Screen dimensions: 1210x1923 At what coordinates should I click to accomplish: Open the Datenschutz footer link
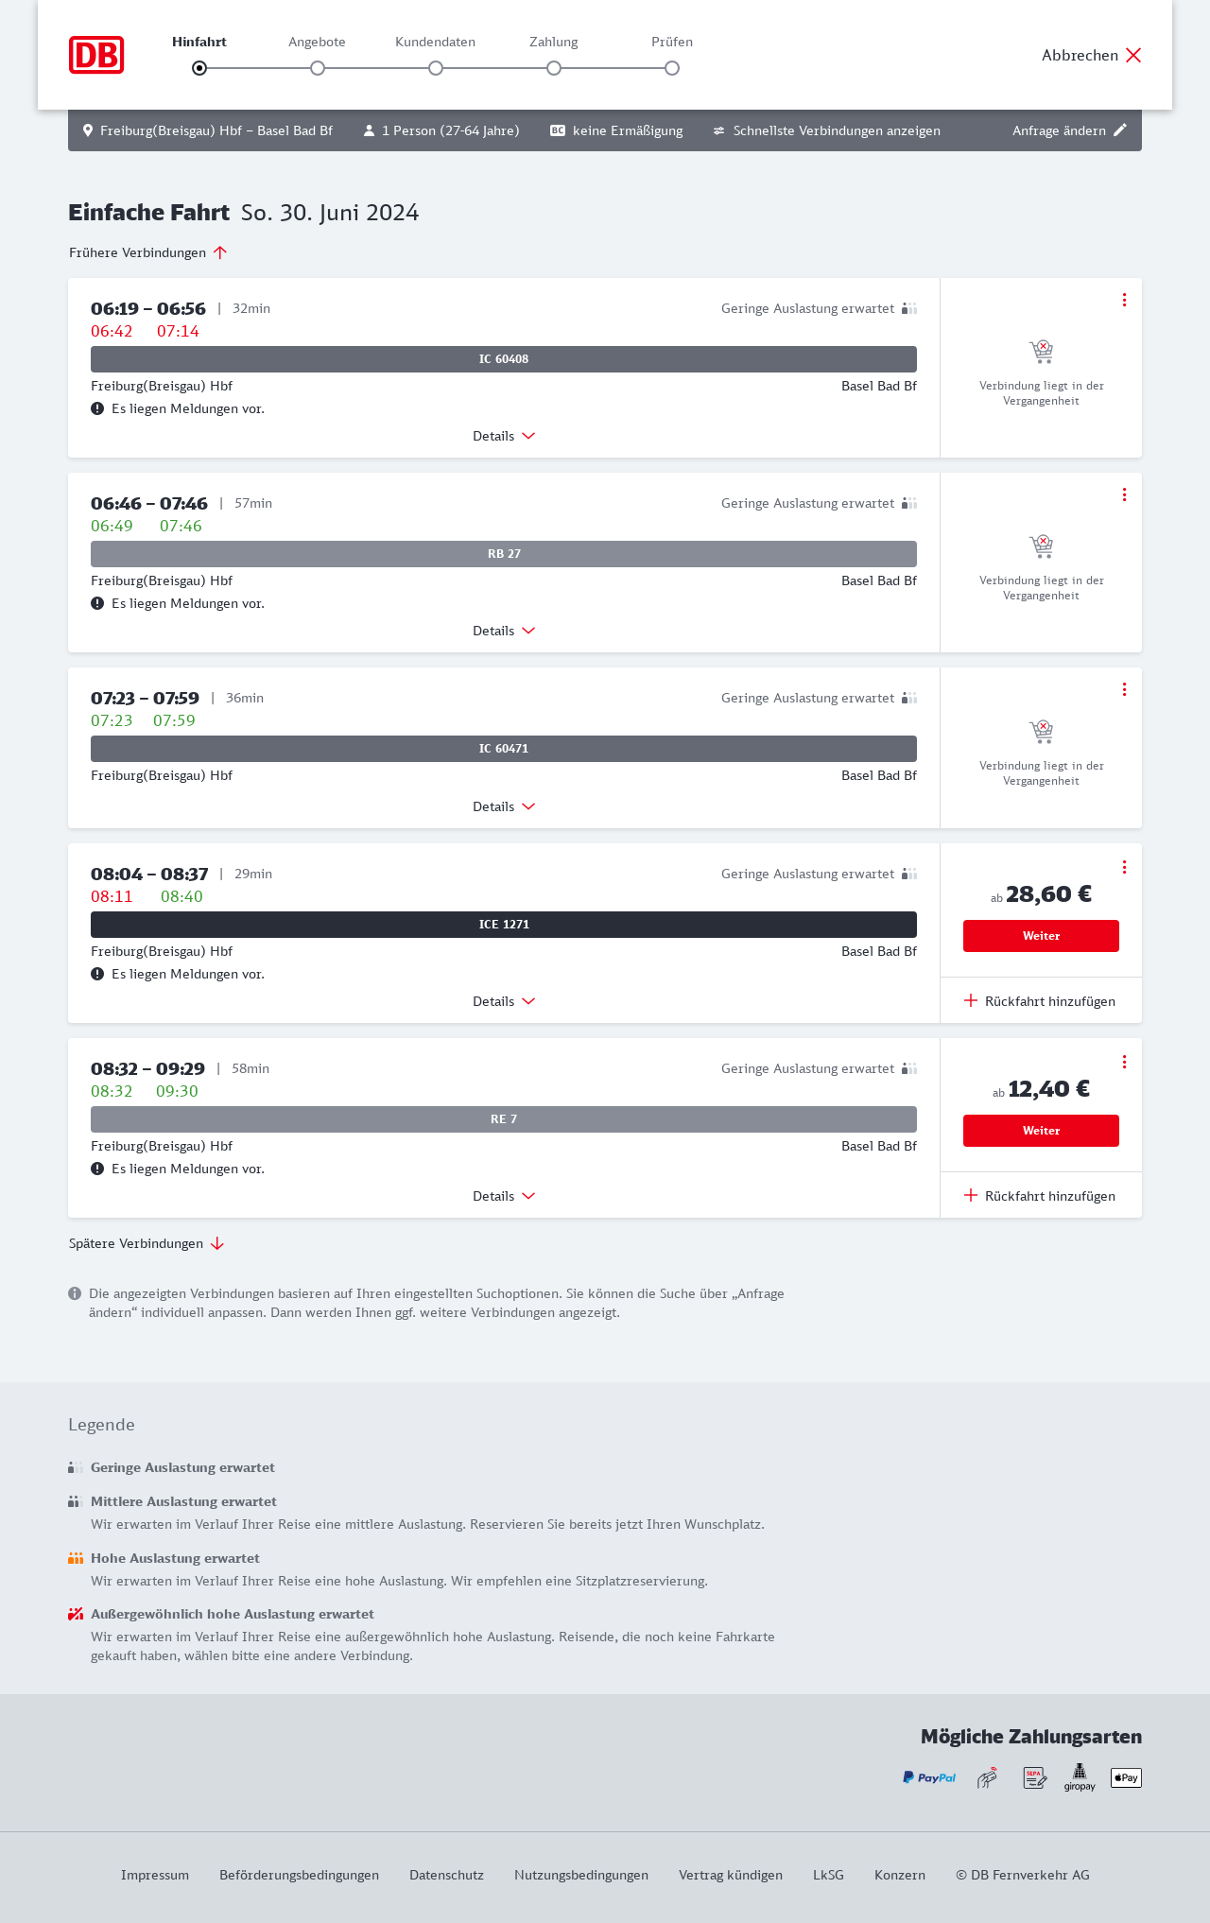click(446, 1875)
